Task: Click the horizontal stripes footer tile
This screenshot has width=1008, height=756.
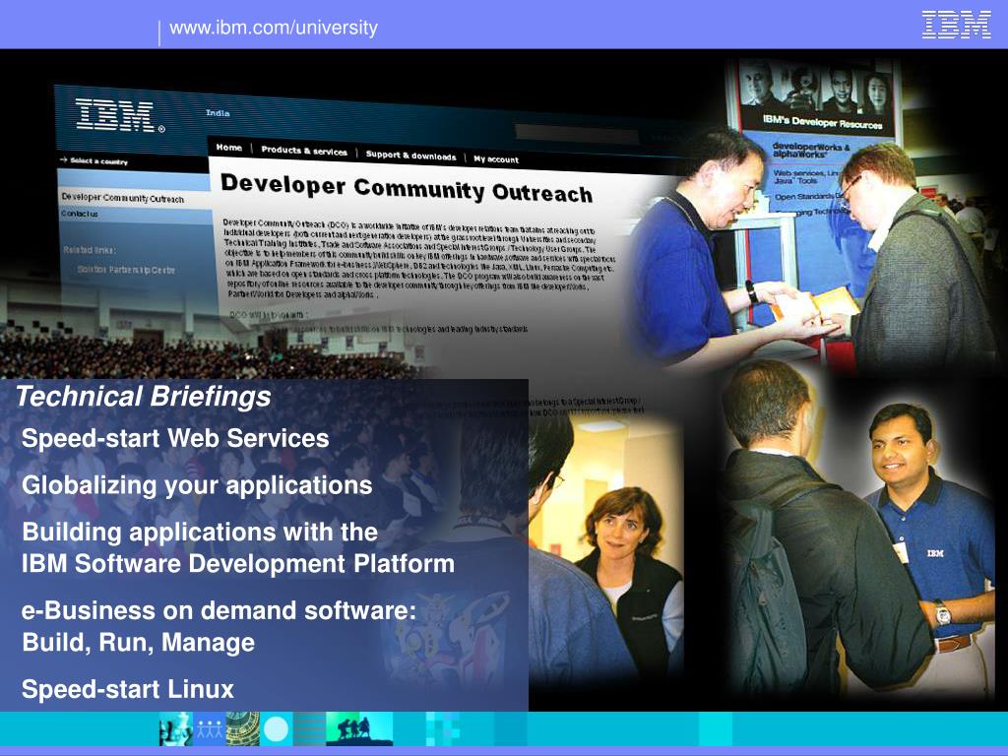Action: click(310, 729)
